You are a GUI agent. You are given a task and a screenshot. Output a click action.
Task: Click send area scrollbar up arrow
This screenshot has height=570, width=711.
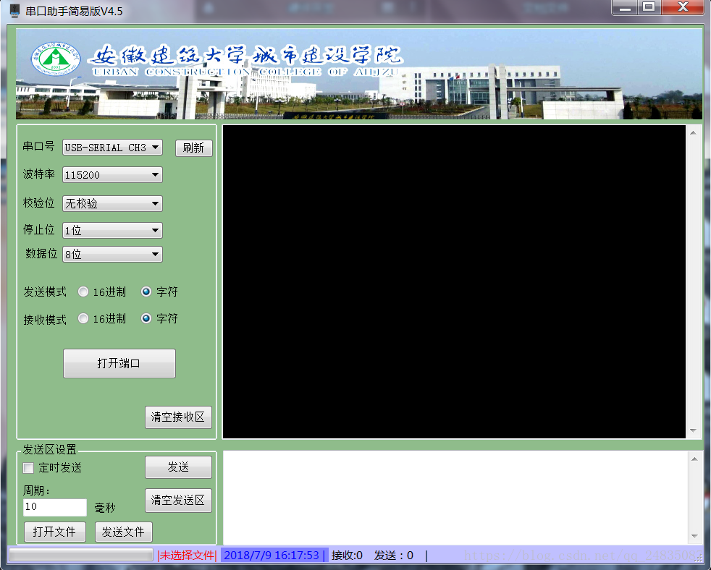pos(694,459)
